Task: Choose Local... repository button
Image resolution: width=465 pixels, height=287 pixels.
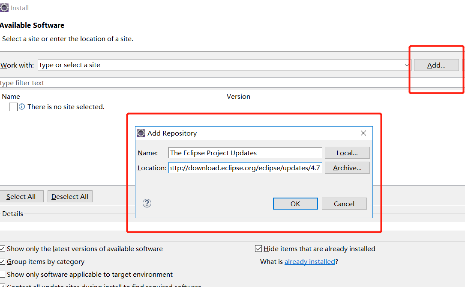Action: [347, 153]
